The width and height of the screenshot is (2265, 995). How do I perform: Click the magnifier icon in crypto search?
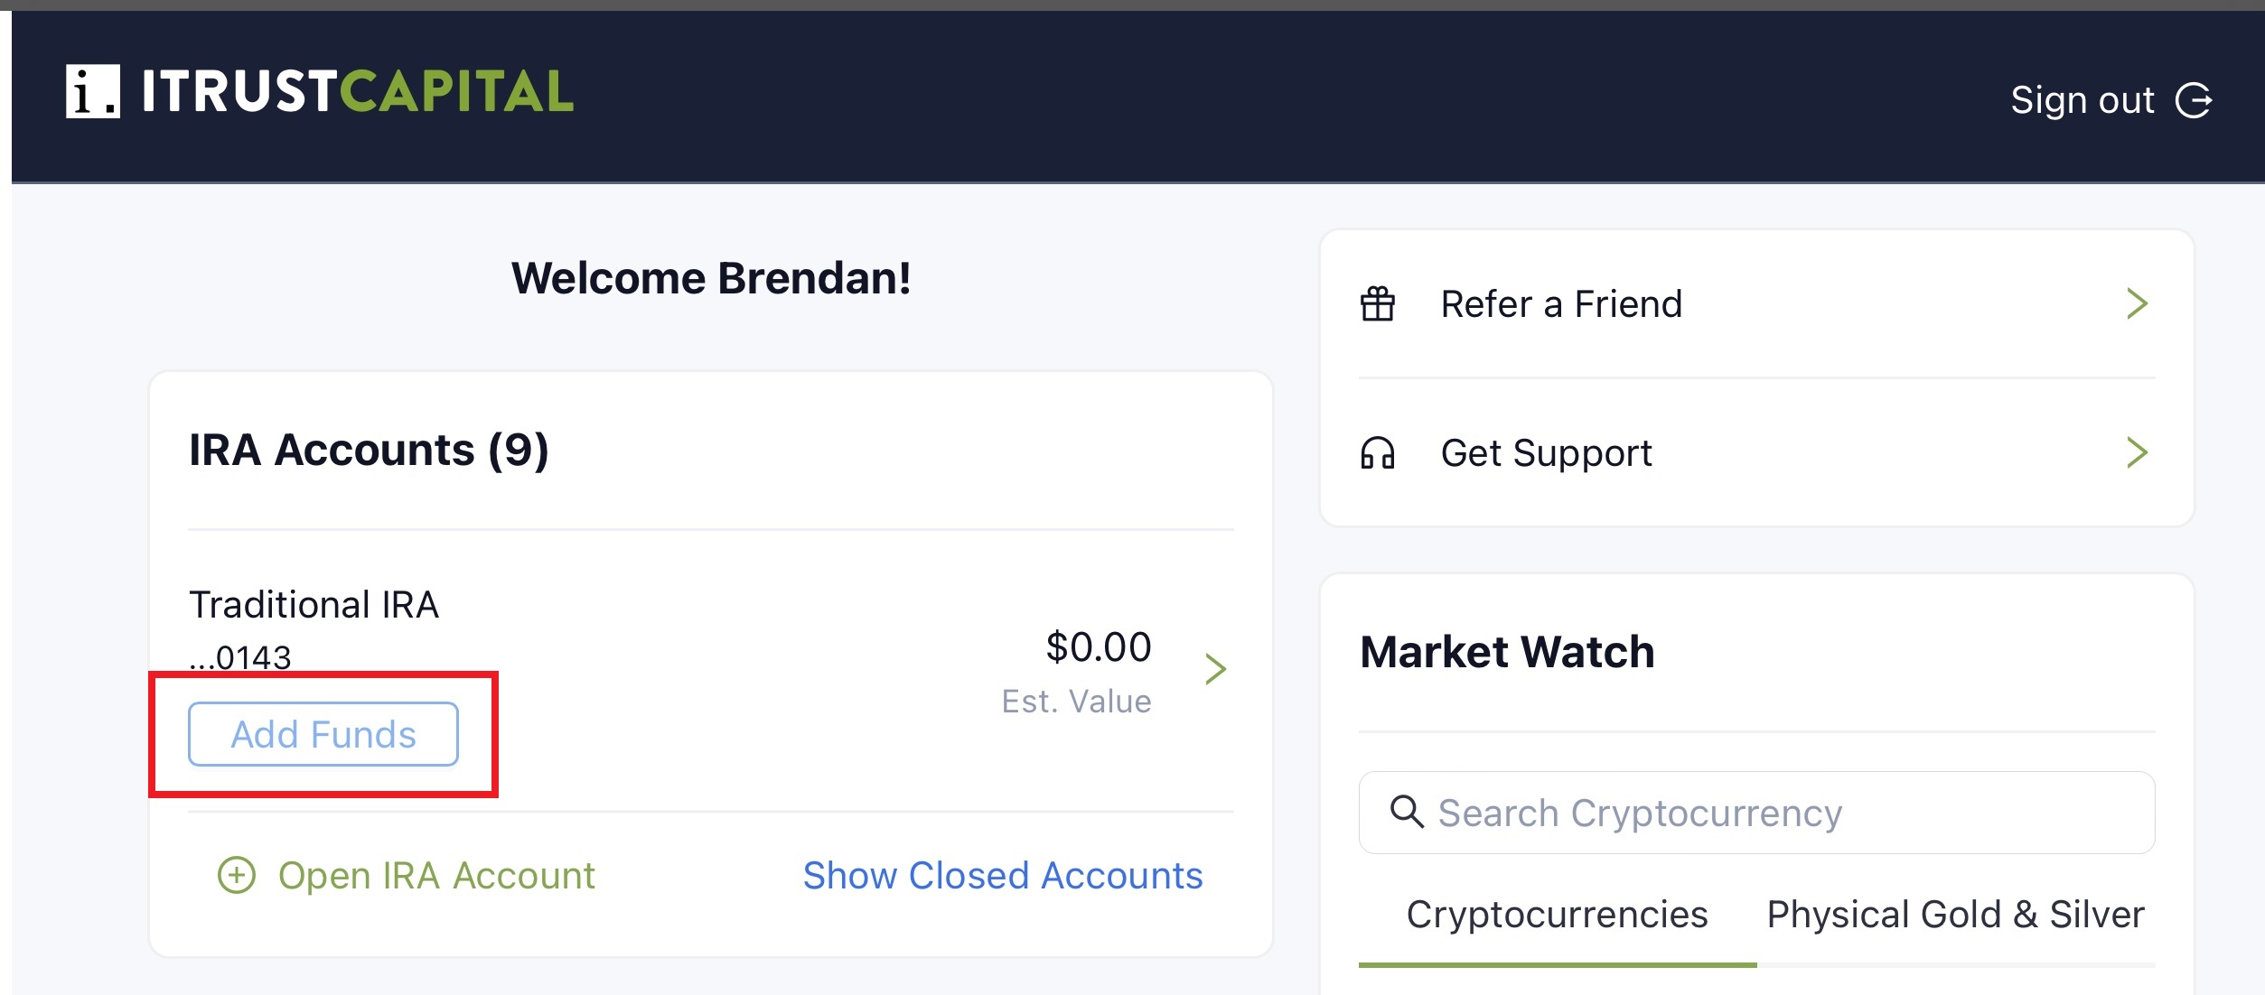click(x=1406, y=812)
